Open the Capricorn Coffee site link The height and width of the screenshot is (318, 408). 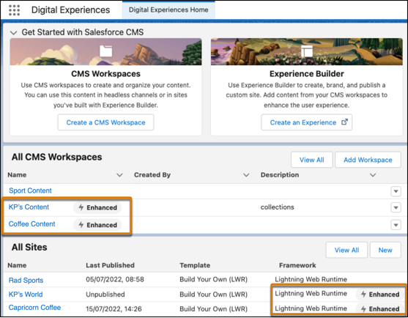[34, 307]
